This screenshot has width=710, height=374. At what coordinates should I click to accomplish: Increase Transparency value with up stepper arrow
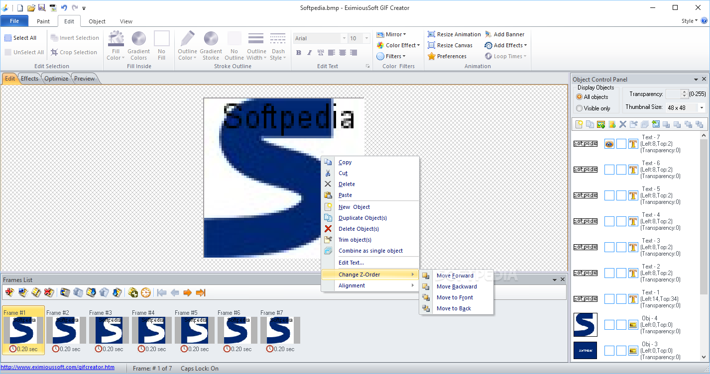(x=685, y=92)
